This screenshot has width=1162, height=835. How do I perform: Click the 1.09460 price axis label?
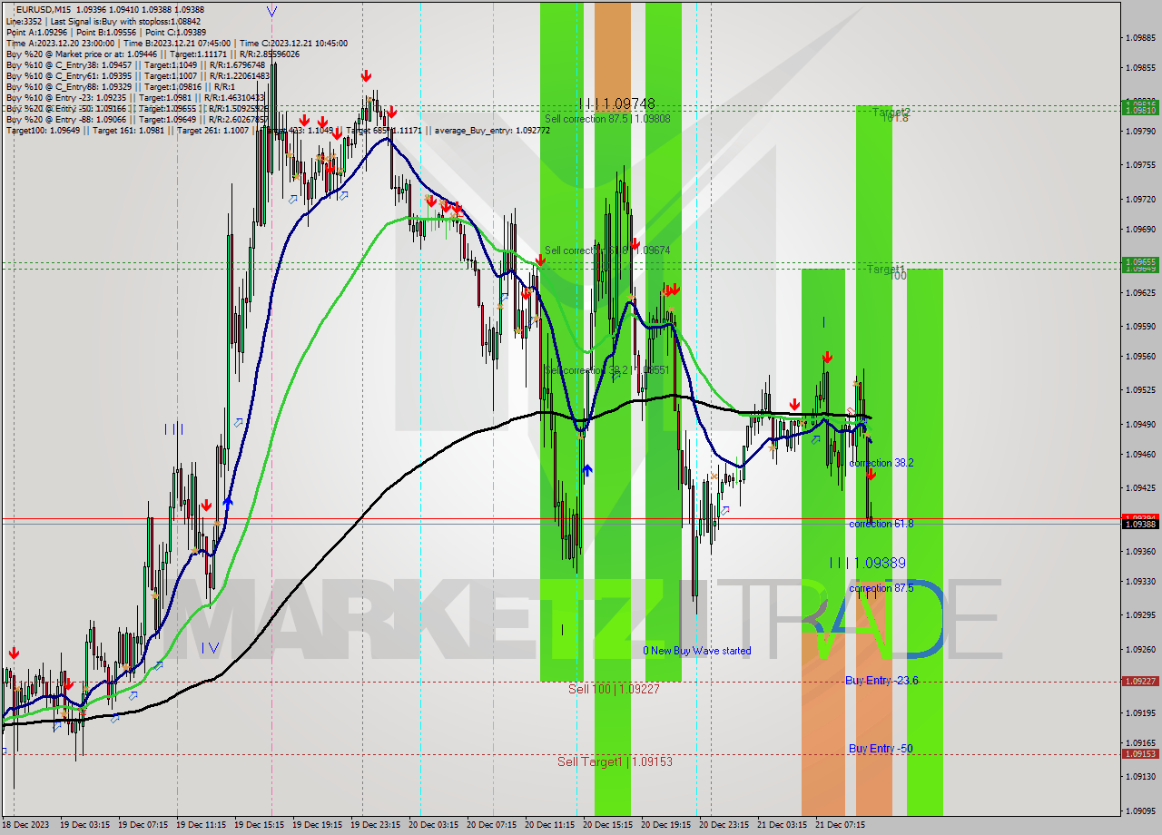click(1140, 456)
